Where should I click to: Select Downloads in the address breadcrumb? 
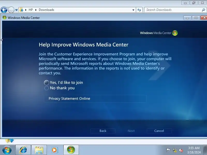click(47, 10)
